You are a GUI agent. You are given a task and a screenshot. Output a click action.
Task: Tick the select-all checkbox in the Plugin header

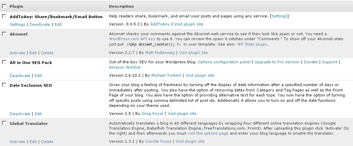pos(4,6)
